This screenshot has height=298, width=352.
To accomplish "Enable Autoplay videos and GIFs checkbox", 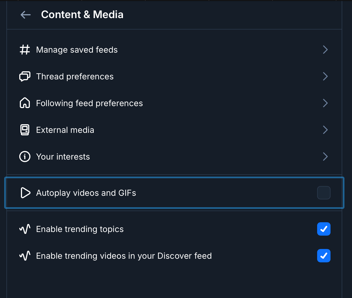I will point(324,193).
